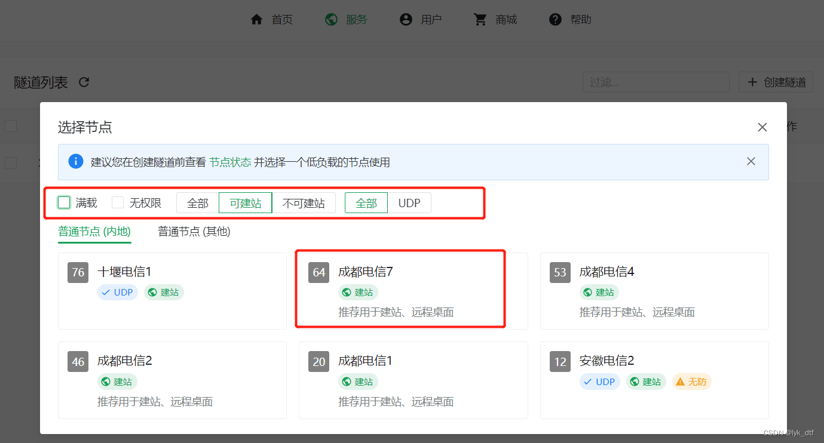
Task: Choose the 成都电信1 node card
Action: click(x=413, y=380)
